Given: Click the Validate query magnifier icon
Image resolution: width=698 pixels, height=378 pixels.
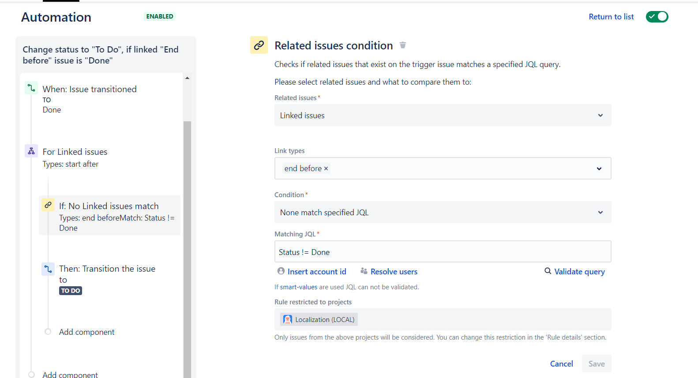Looking at the screenshot, I should [x=548, y=271].
